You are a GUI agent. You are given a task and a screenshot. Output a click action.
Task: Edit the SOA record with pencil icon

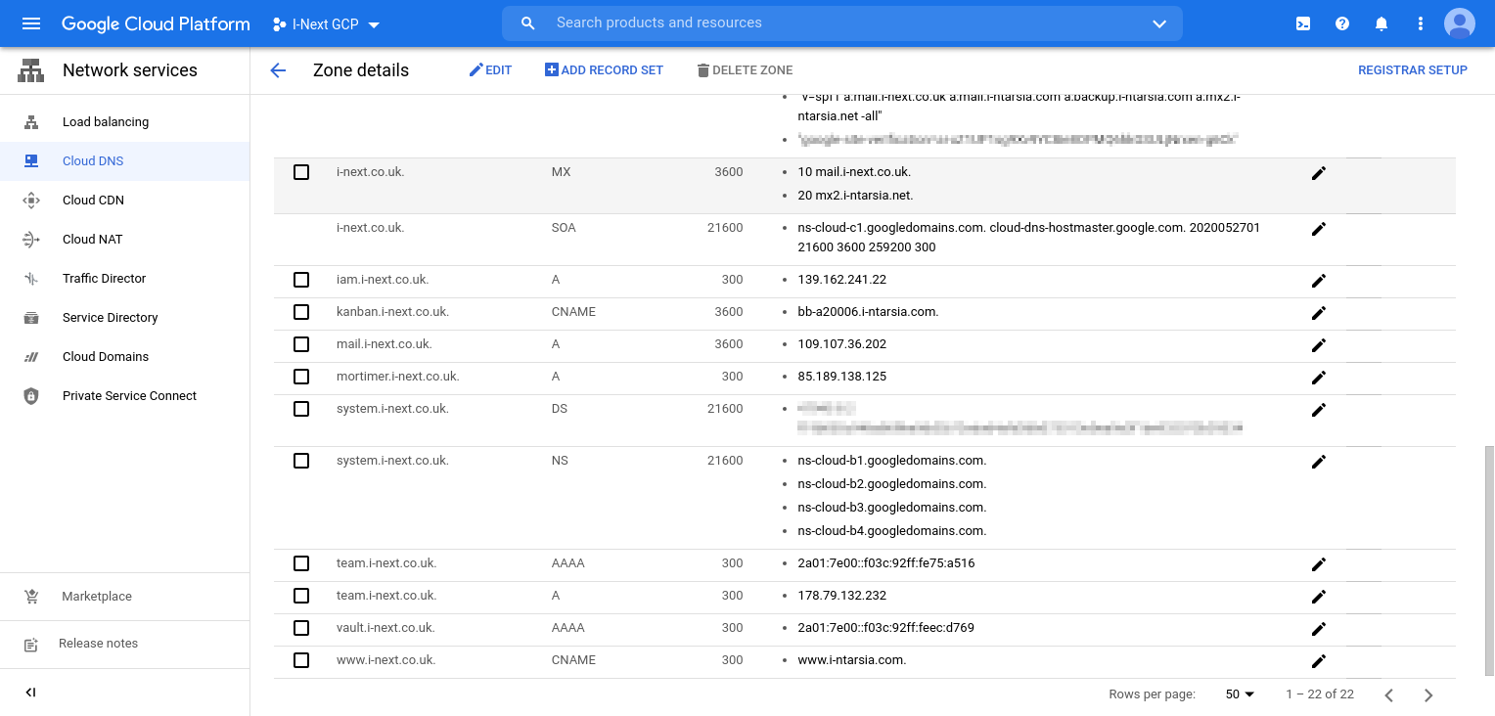coord(1319,229)
